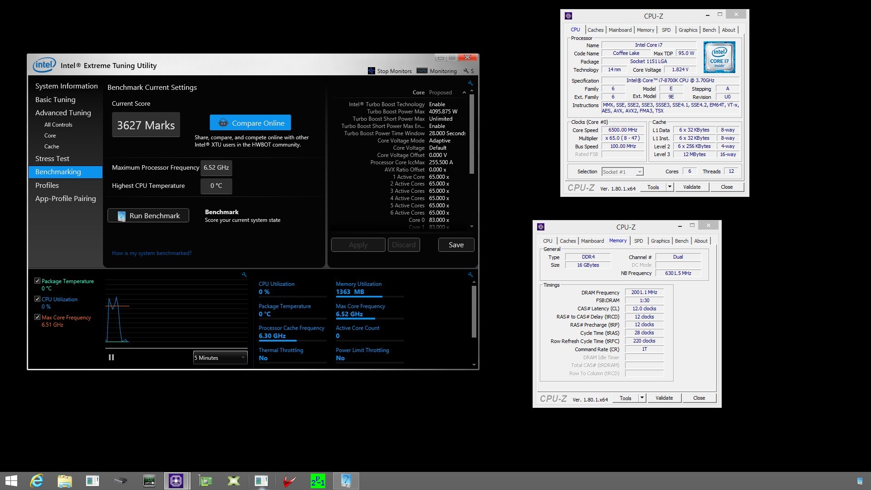Open Basic Tuning in XTU sidebar

coord(55,99)
